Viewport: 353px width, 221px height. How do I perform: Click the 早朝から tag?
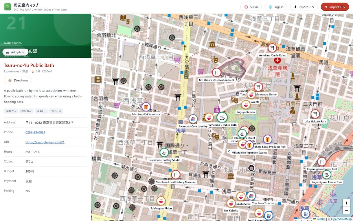click(11, 111)
